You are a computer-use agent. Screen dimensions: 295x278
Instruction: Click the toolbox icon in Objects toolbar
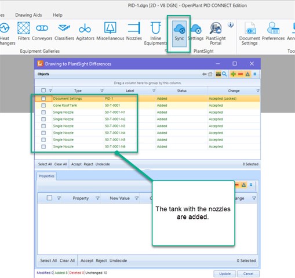pos(218,74)
